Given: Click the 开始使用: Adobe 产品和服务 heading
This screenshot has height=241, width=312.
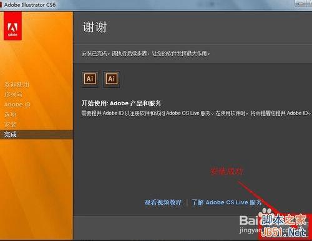Looking at the screenshot, I should click(121, 103).
